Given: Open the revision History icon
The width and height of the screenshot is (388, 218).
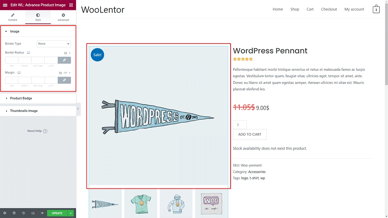Looking at the screenshot, I should click(x=24, y=213).
